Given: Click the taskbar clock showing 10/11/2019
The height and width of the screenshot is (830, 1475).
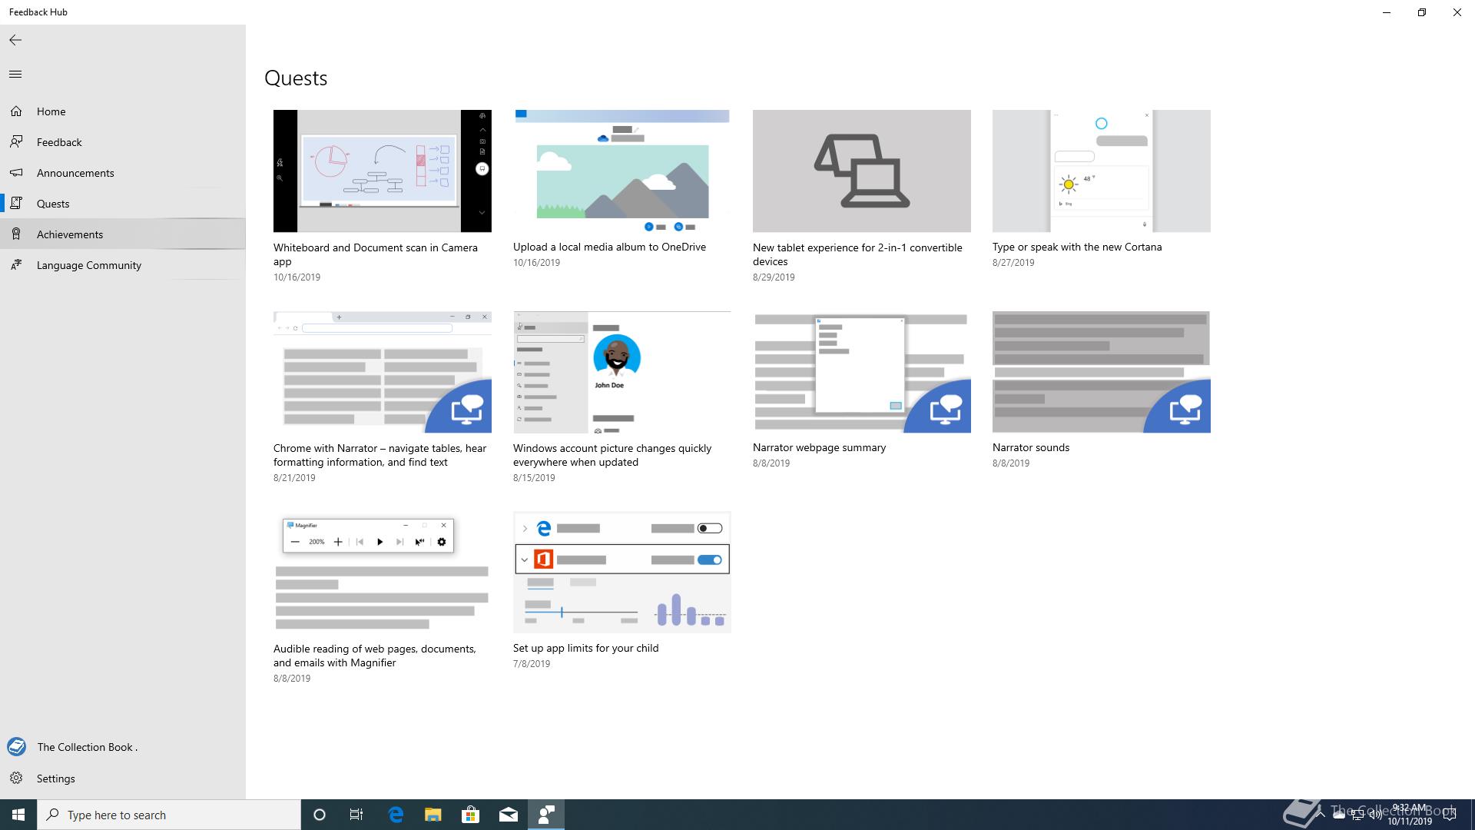Looking at the screenshot, I should [x=1409, y=815].
